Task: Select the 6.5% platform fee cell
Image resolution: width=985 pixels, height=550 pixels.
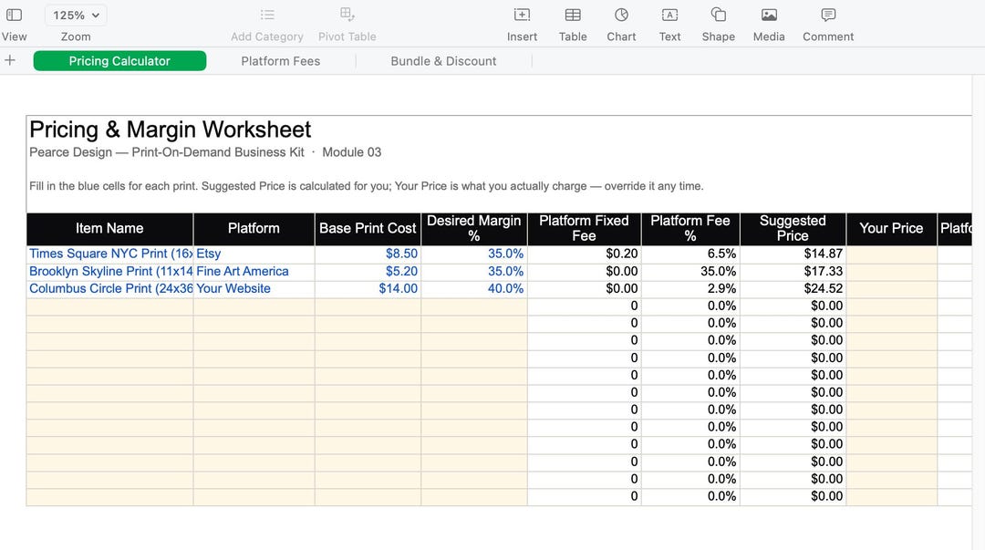Action: [x=690, y=254]
